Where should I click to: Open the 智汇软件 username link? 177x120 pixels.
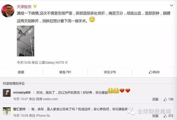click(x=19, y=109)
